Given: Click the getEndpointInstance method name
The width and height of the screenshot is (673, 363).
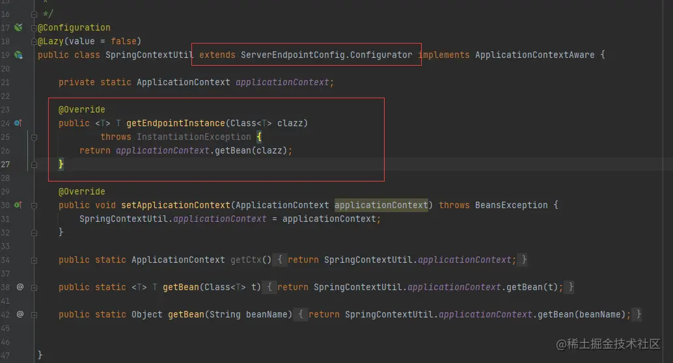Looking at the screenshot, I should pos(176,123).
